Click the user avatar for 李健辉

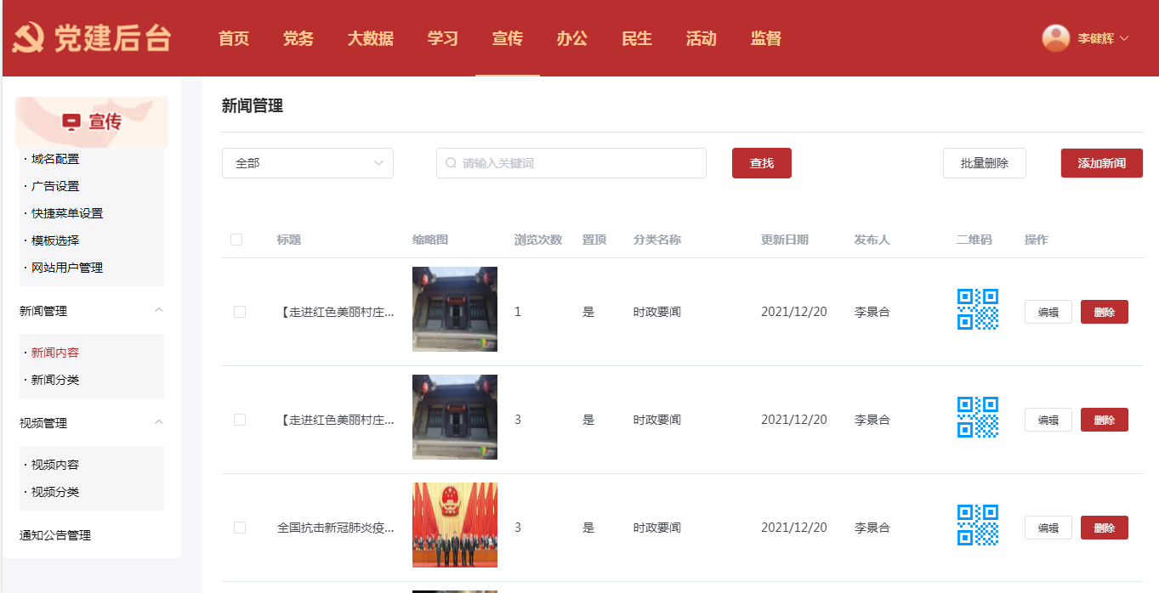[x=1055, y=38]
